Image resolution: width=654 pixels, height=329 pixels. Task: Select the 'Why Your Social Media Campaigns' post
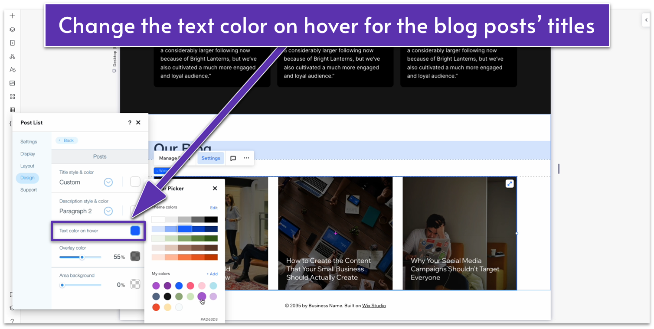click(460, 233)
